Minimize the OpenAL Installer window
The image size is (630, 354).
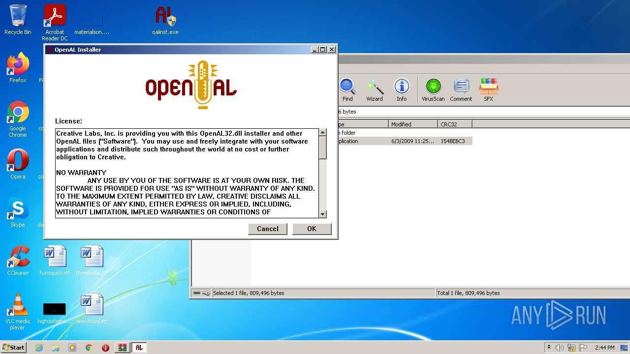coord(315,49)
